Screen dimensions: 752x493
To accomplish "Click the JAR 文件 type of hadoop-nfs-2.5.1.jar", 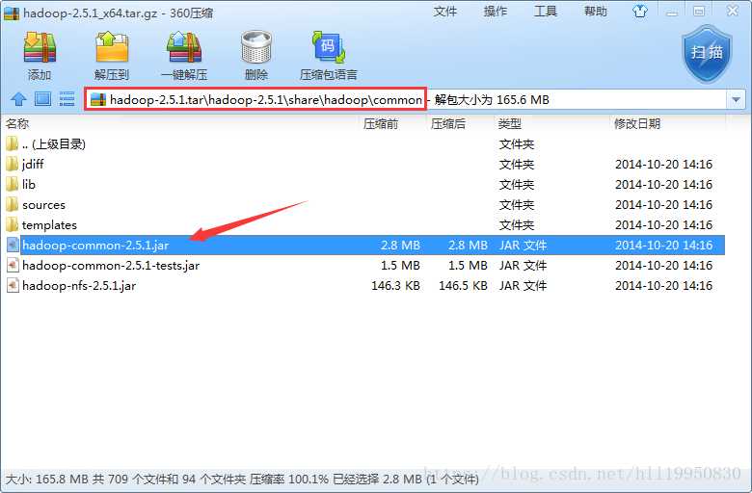I will coord(523,286).
